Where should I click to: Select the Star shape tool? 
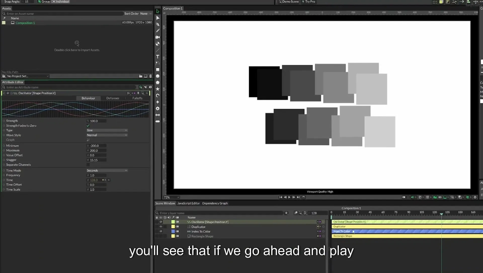click(x=158, y=89)
